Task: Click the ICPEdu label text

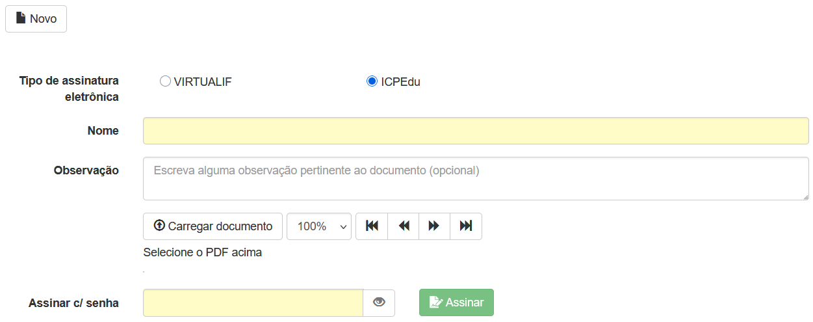Action: coord(400,82)
